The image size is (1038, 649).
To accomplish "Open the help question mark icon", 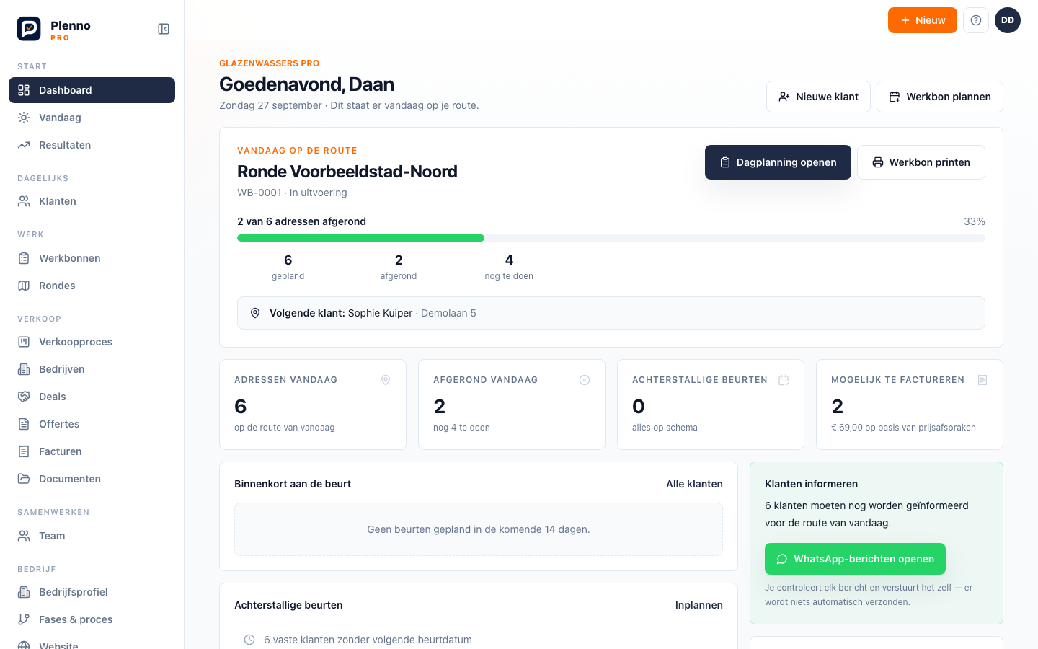I will [x=976, y=20].
